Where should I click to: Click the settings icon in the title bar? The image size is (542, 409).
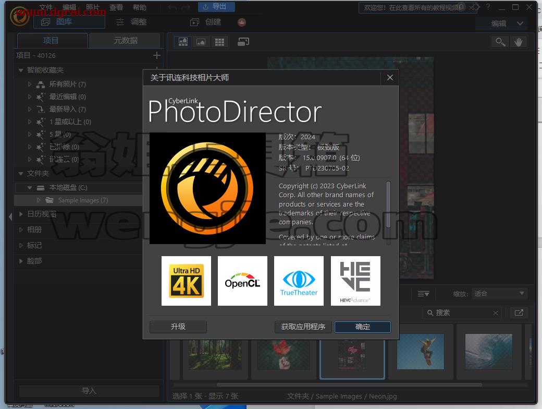point(477,7)
